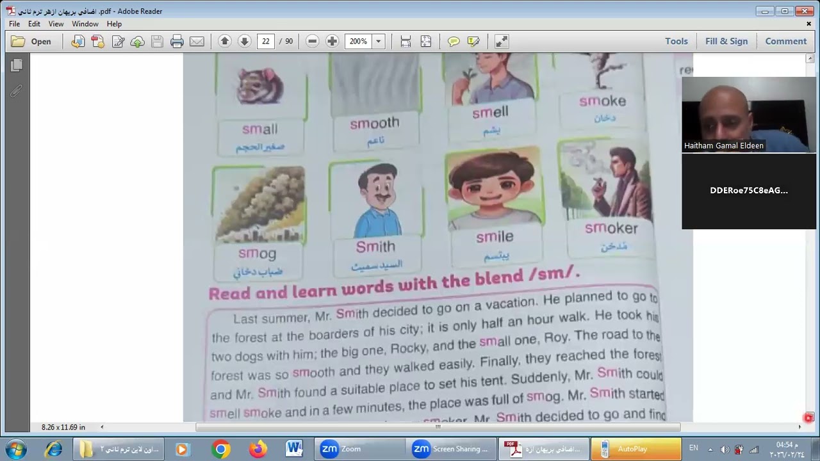Image resolution: width=820 pixels, height=461 pixels.
Task: Send file by email envelope icon
Action: (x=197, y=42)
